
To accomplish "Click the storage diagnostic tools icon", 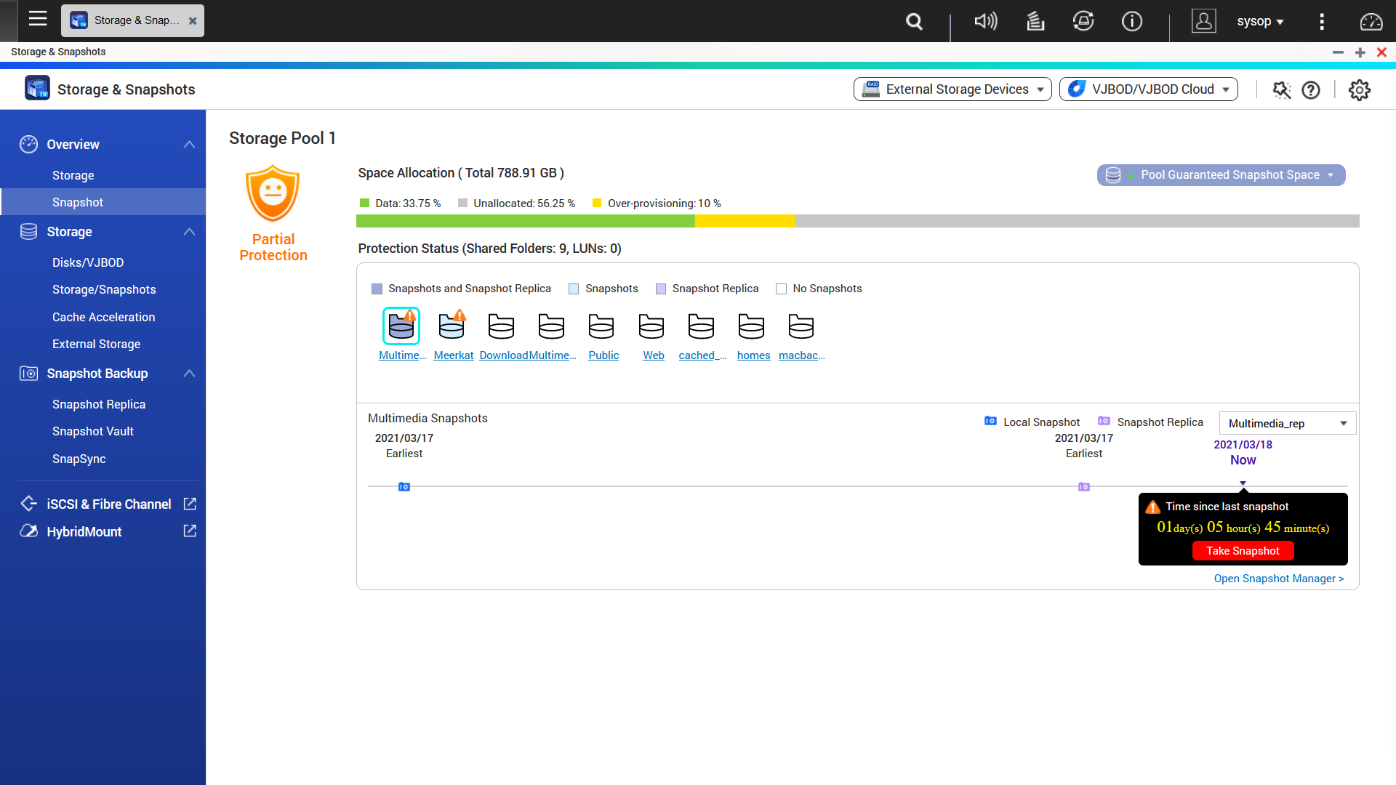I will pos(1281,90).
